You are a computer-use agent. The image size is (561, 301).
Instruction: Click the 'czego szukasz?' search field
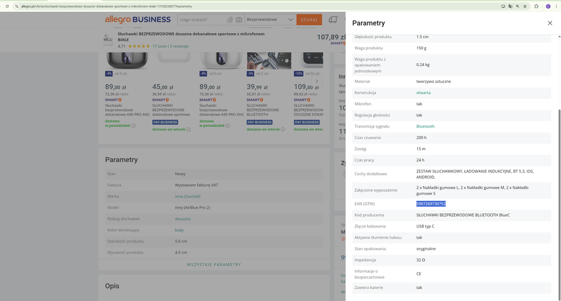[x=201, y=20]
